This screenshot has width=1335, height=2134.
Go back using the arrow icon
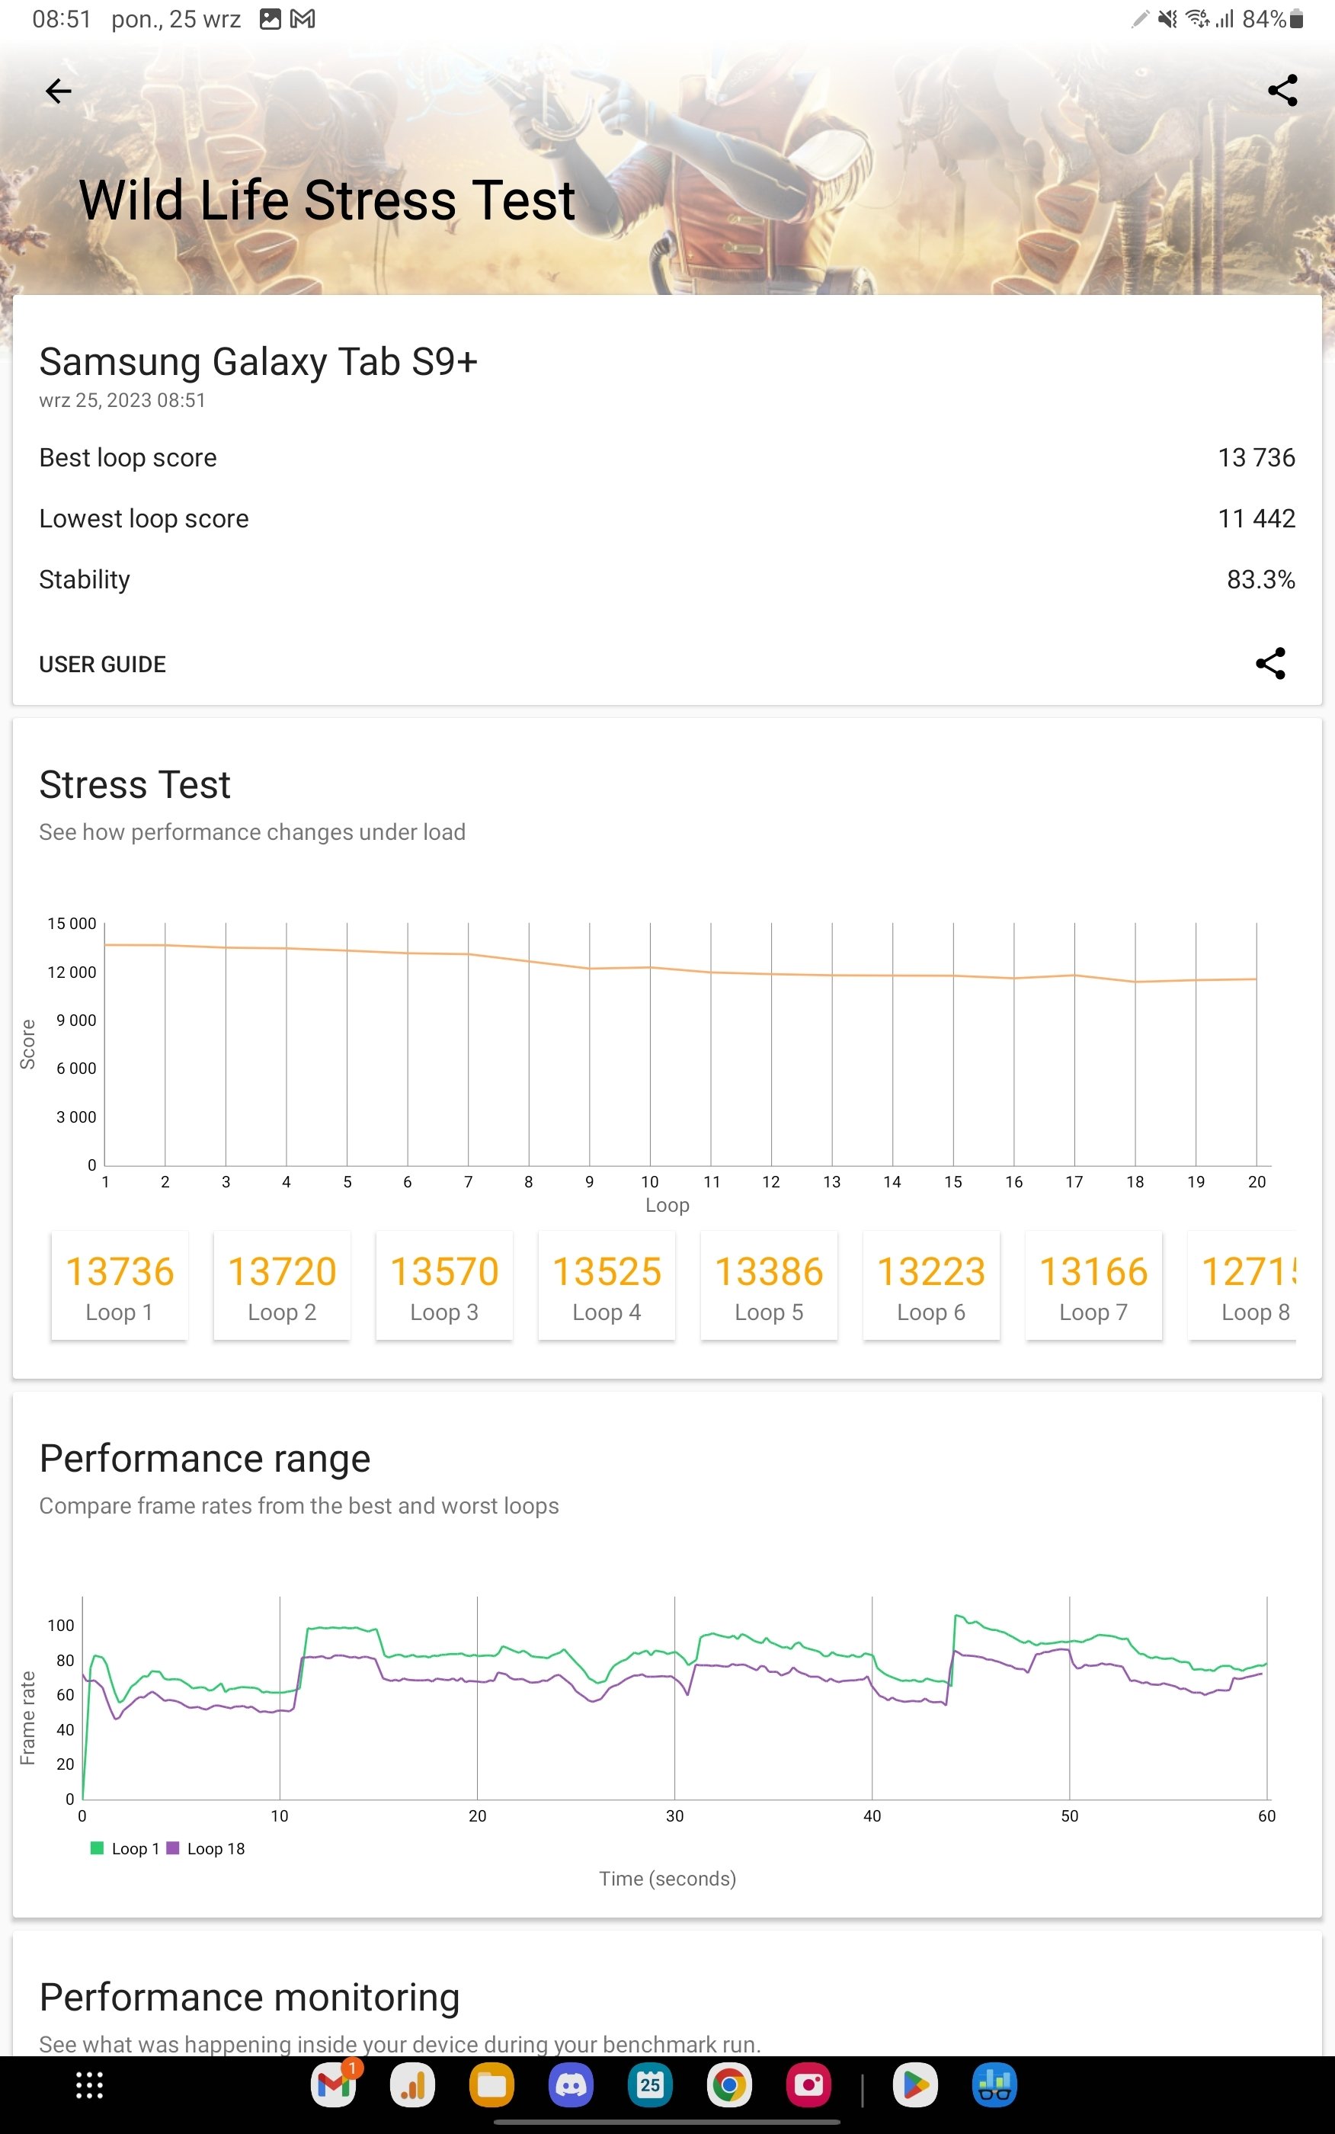(58, 91)
